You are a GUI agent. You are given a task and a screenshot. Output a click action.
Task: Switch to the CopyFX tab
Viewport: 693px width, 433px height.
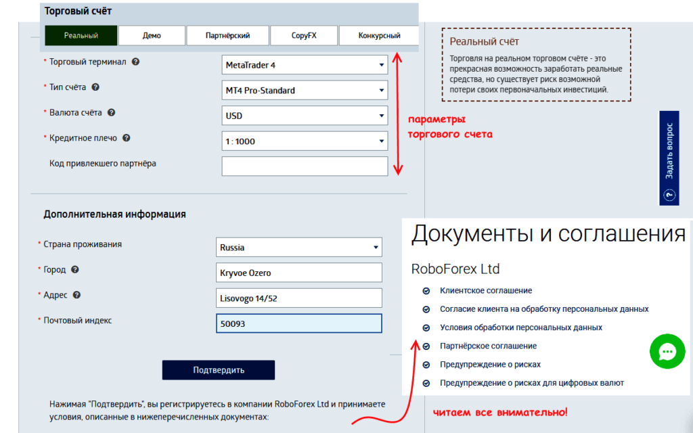click(304, 36)
